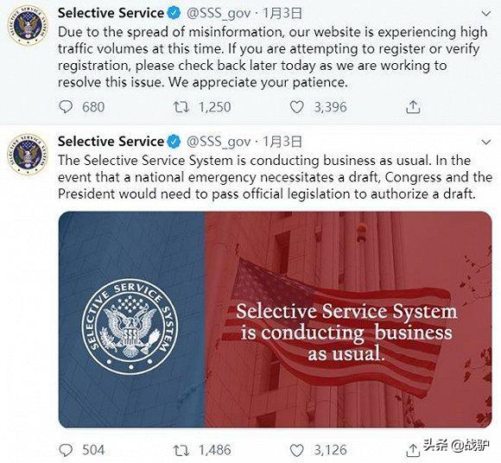Like the tweet with 3,396 likes
This screenshot has height=463, width=501.
[x=296, y=107]
